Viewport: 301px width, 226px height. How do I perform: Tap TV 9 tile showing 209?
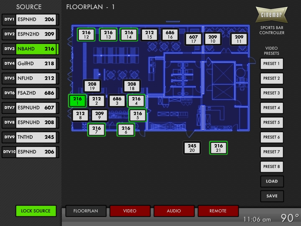coord(99,115)
